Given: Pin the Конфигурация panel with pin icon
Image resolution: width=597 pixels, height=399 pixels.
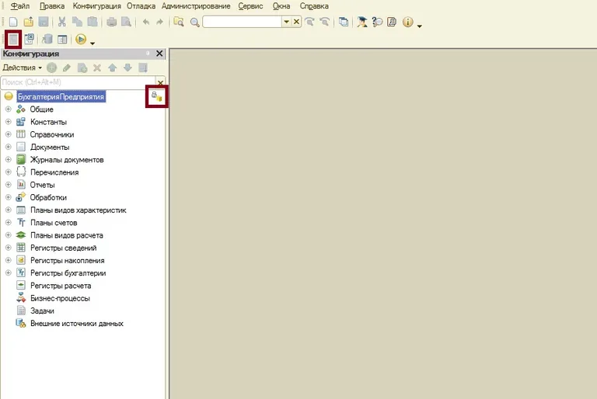Looking at the screenshot, I should [147, 54].
